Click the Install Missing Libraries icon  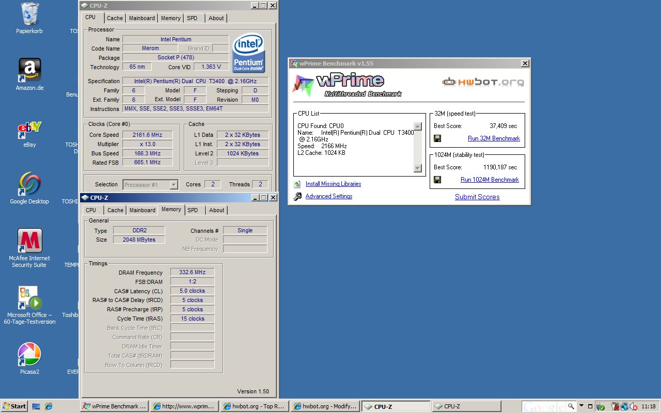(297, 184)
